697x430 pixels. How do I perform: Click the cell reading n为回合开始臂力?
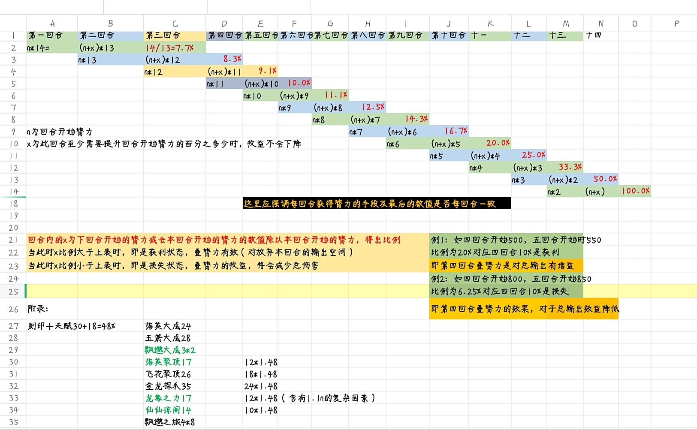[59, 132]
